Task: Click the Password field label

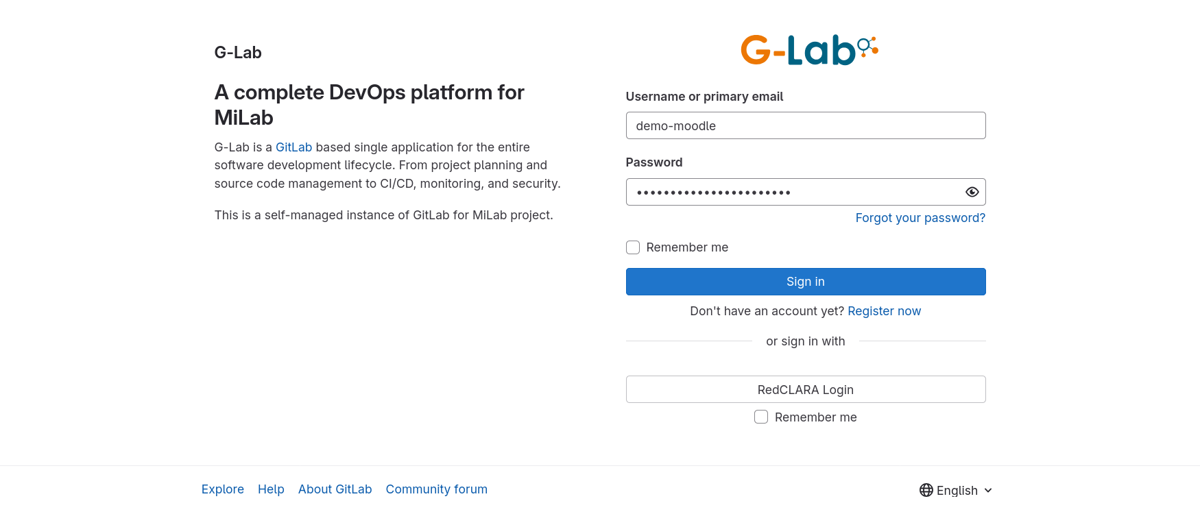Action: point(653,162)
